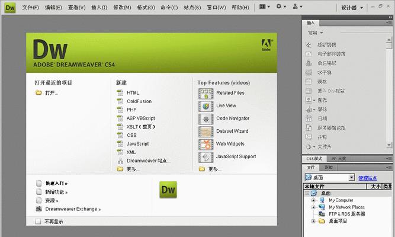Image resolution: width=395 pixels, height=237 pixels.
Task: Sort by the 本地文件 column header
Action: tap(335, 187)
